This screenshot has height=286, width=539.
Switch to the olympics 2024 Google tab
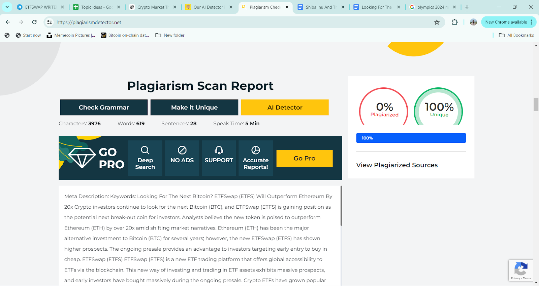429,7
